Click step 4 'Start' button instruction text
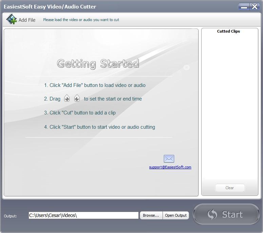This screenshot has height=233, width=263. click(99, 127)
